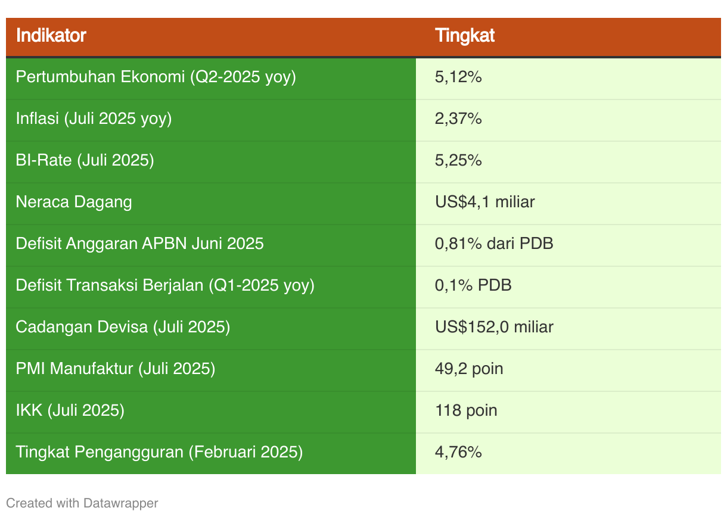The width and height of the screenshot is (727, 517).
Task: Select Defisit Anggaran APBN Juni 2025 cell
Action: click(x=211, y=245)
